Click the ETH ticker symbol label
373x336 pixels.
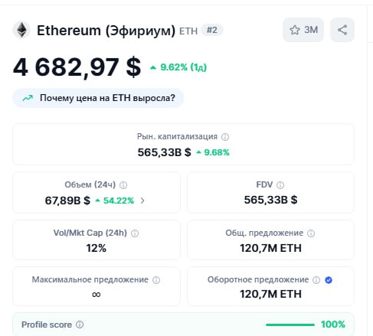(188, 31)
